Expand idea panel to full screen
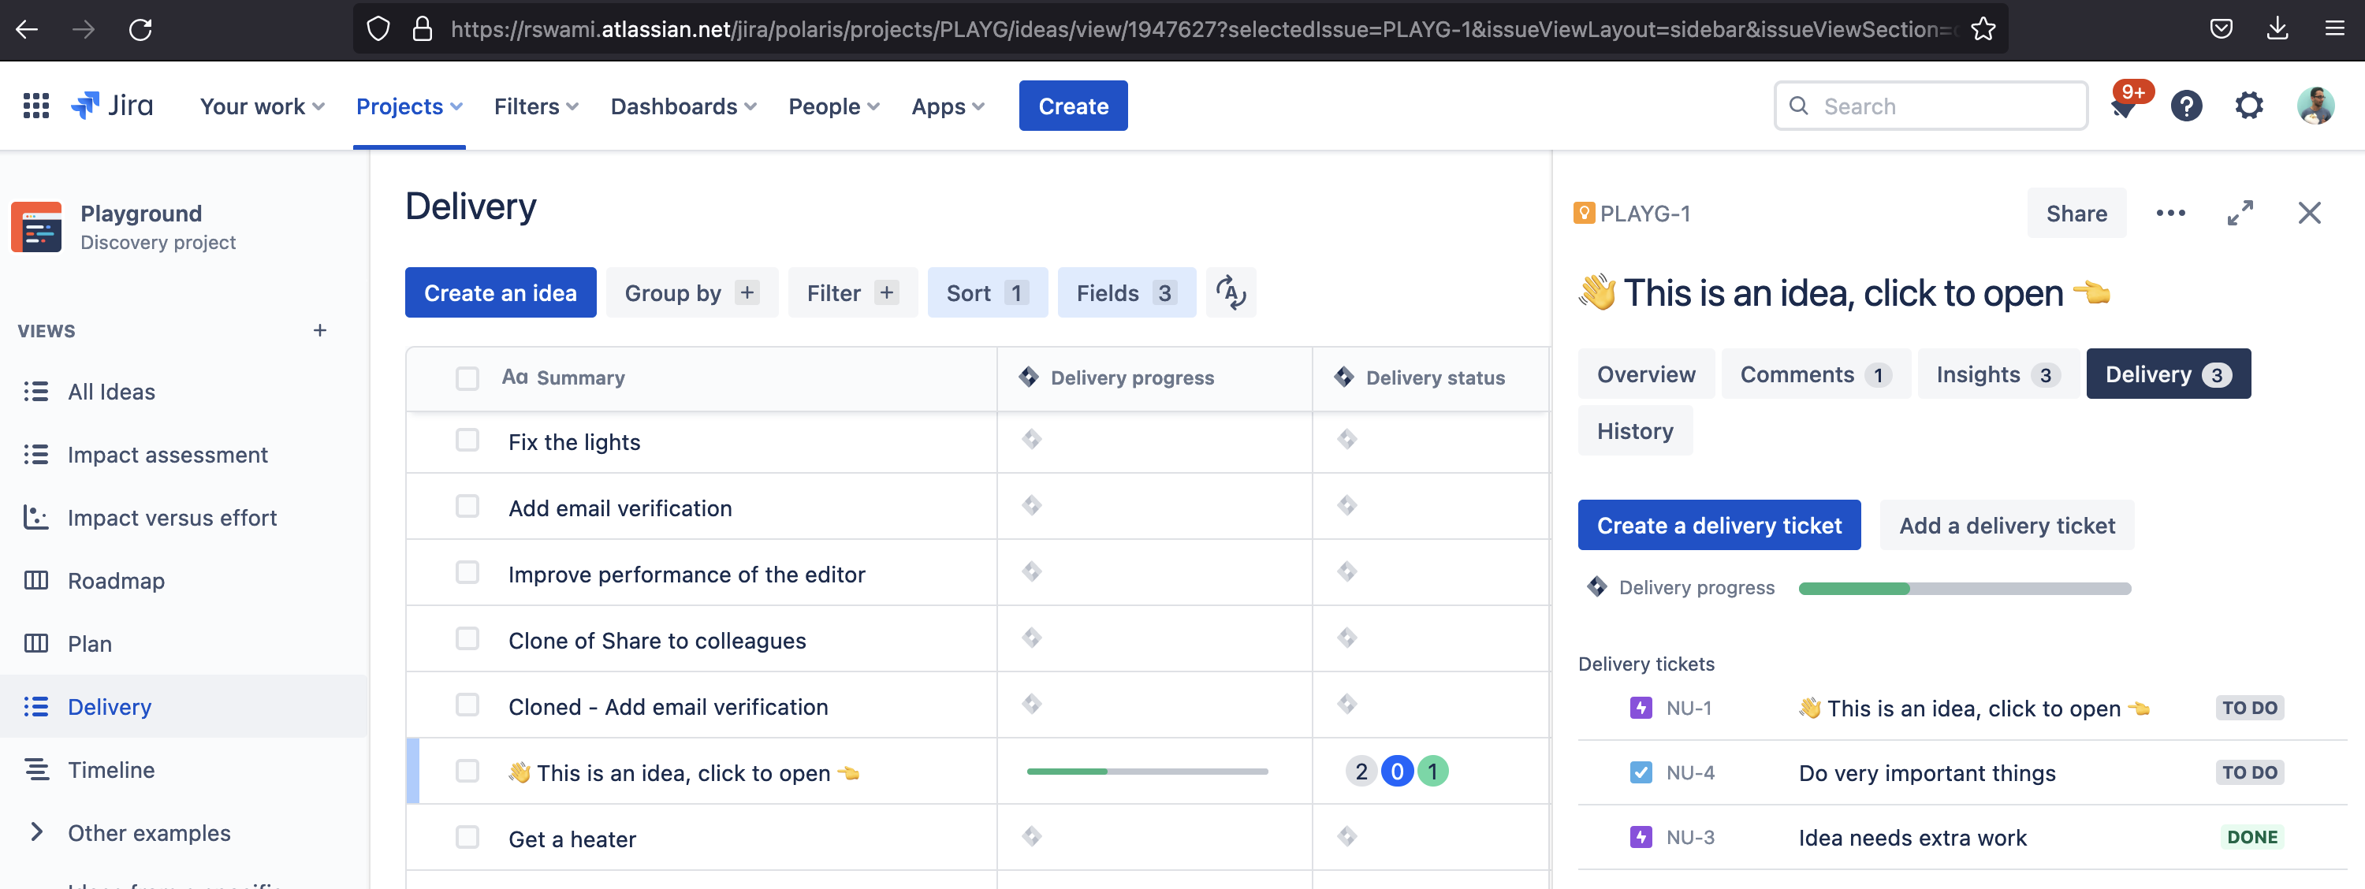 tap(2239, 214)
